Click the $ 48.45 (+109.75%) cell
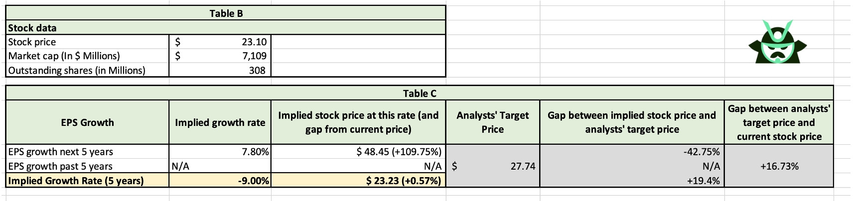Image resolution: width=853 pixels, height=201 pixels. pyautogui.click(x=399, y=152)
